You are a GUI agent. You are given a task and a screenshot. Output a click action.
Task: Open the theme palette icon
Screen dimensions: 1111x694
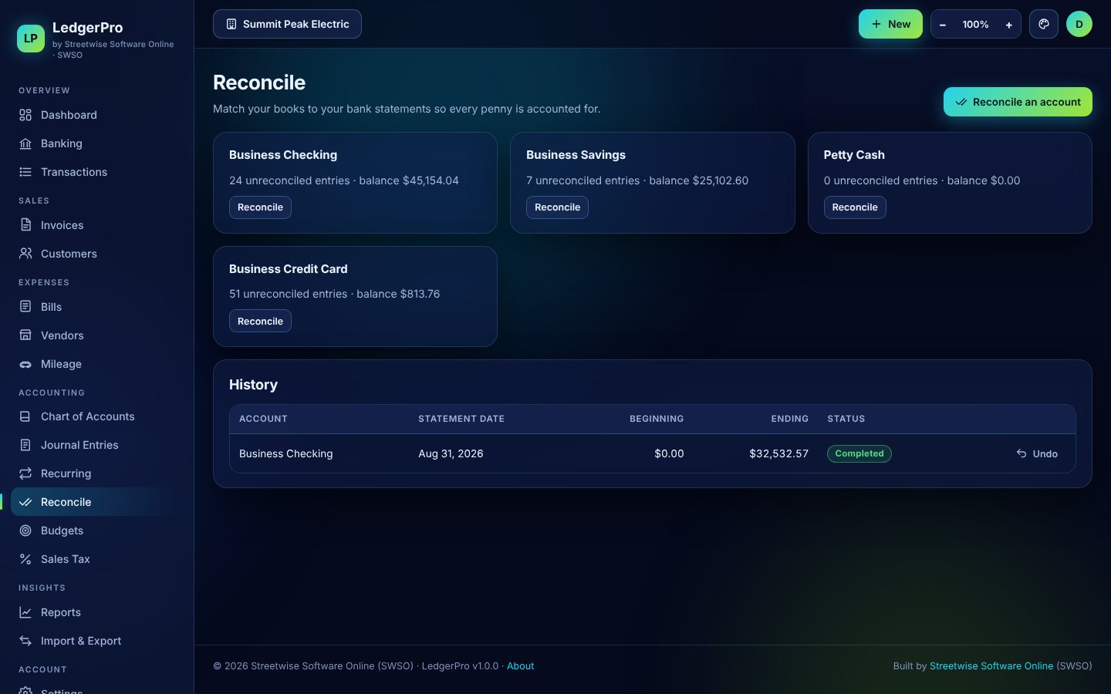(1044, 24)
